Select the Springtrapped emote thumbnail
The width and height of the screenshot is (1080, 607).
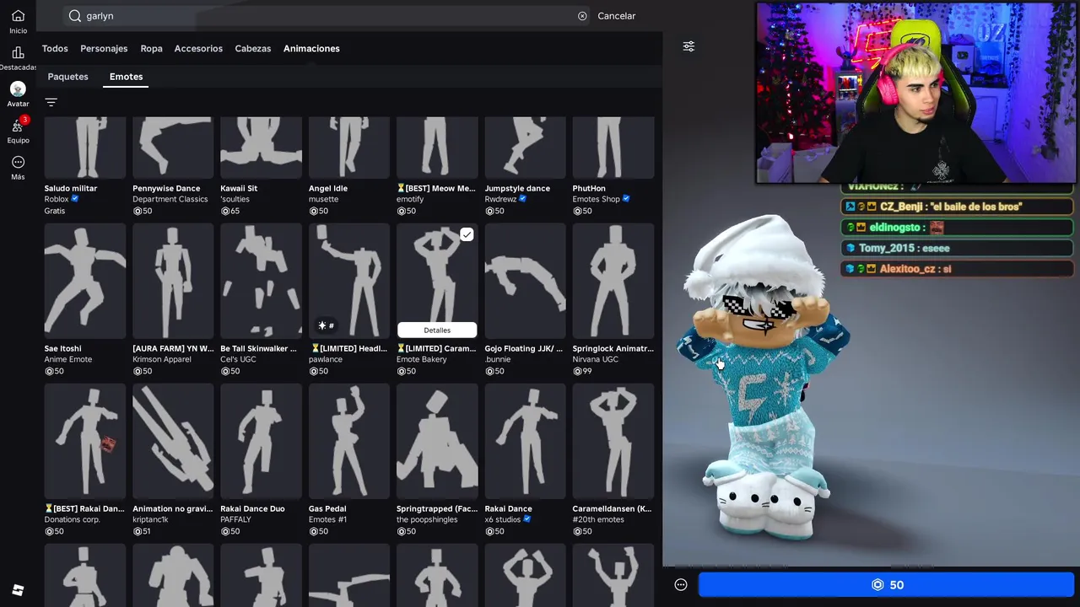tap(437, 441)
